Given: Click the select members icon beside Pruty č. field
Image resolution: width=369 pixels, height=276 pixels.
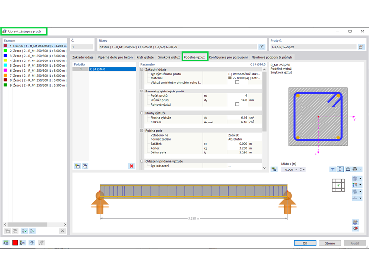Looking at the screenshot, I should (x=361, y=47).
